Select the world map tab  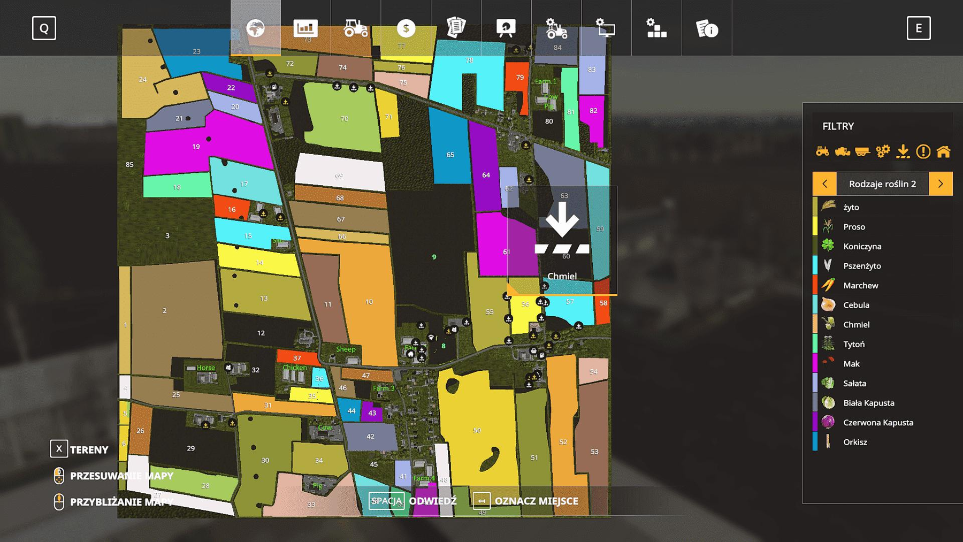point(255,28)
